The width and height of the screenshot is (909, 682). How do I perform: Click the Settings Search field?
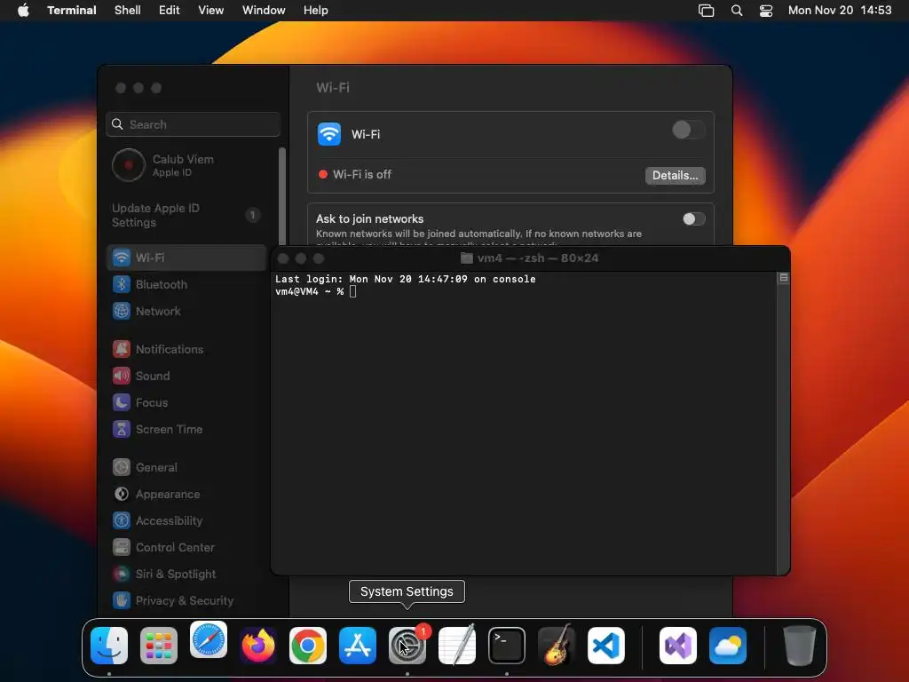[x=193, y=124]
